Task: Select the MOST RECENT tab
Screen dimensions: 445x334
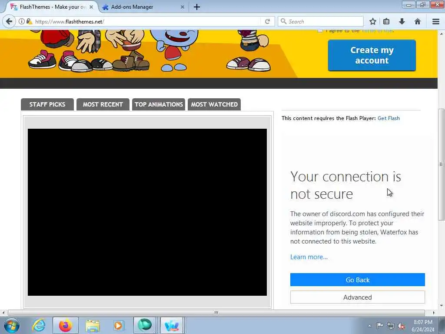Action: [x=103, y=104]
